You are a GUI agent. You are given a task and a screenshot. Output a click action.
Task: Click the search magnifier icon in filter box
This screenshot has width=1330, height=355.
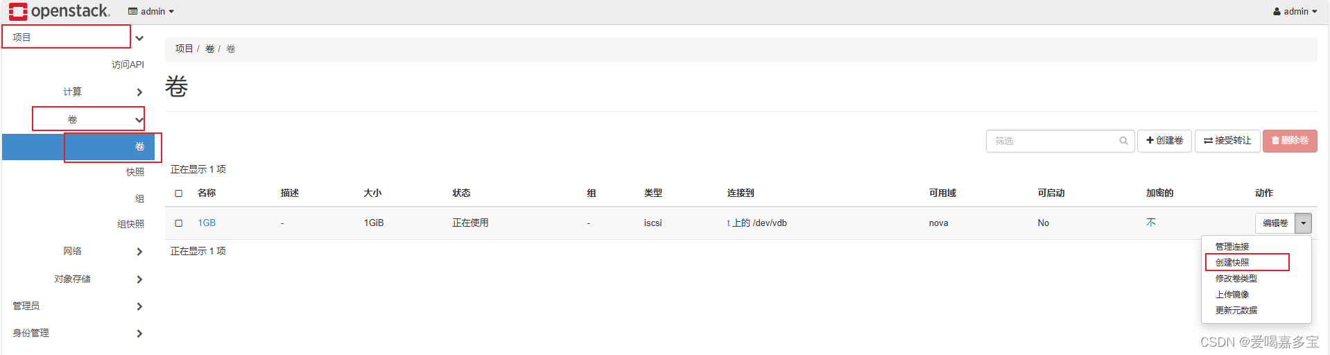pos(1123,141)
